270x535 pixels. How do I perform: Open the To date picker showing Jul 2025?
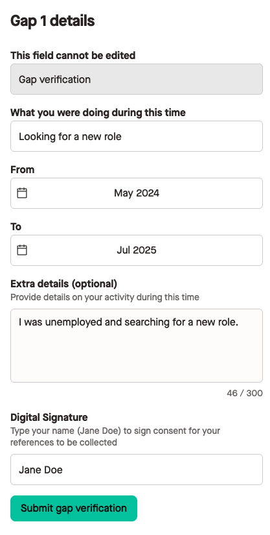coord(137,250)
